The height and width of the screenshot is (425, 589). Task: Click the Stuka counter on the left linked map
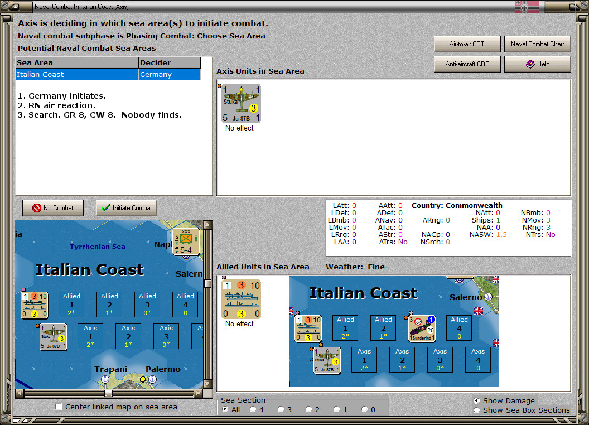click(x=54, y=337)
